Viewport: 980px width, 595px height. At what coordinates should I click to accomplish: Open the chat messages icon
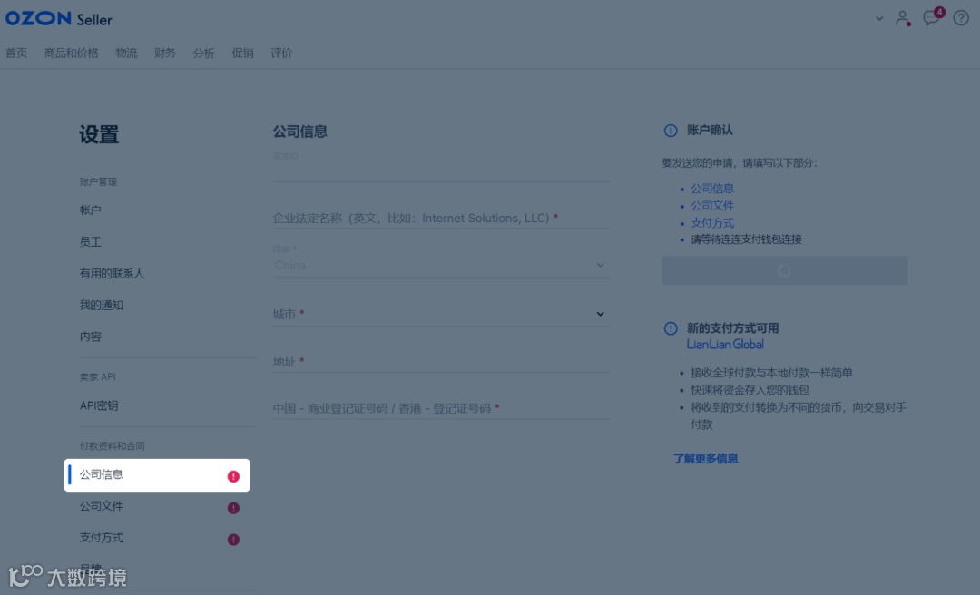pos(931,17)
